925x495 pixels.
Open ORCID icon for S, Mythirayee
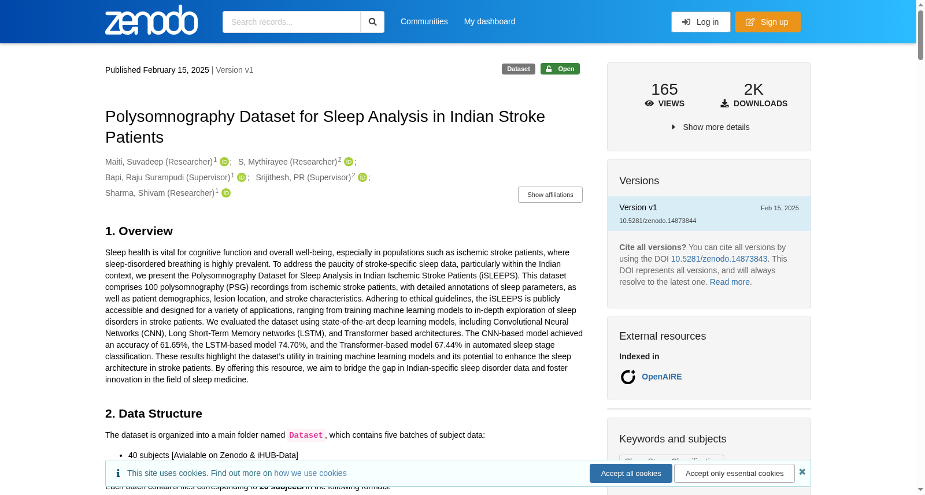tap(349, 162)
